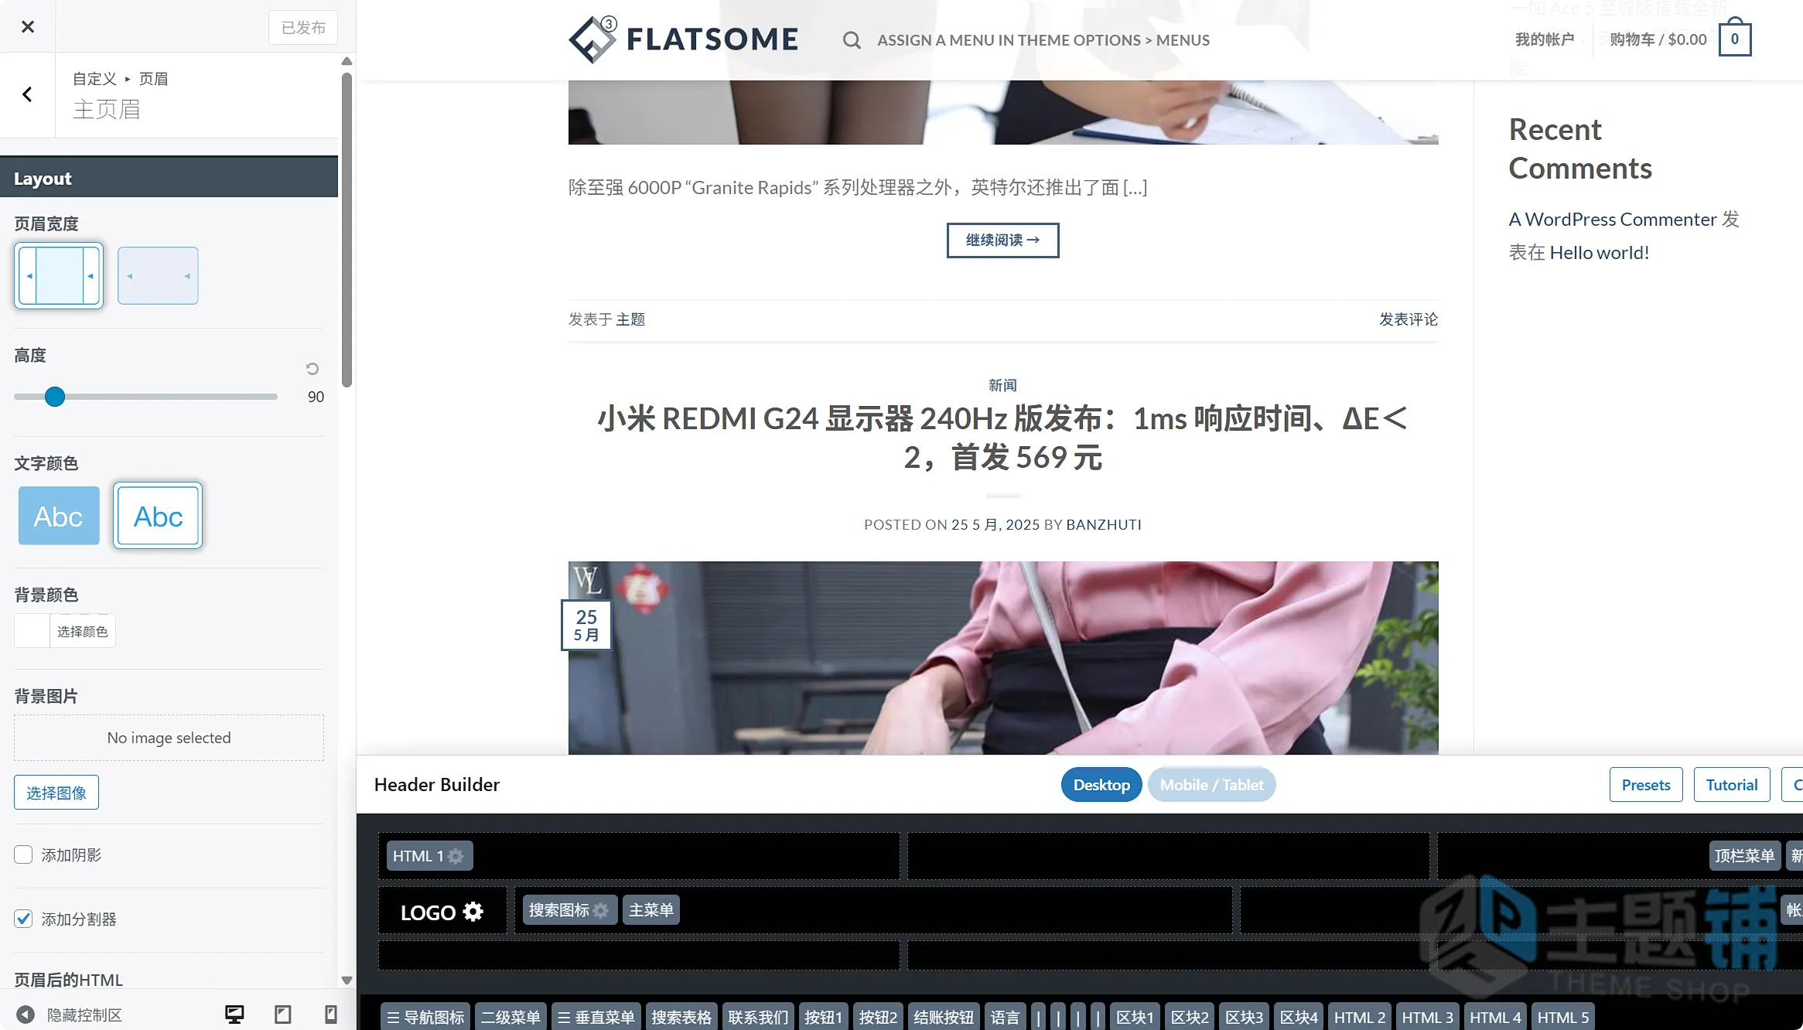The image size is (1803, 1030).
Task: Choose the light Abc text color option
Action: click(x=59, y=516)
